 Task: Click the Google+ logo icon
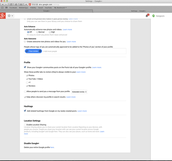(x=3, y=16)
